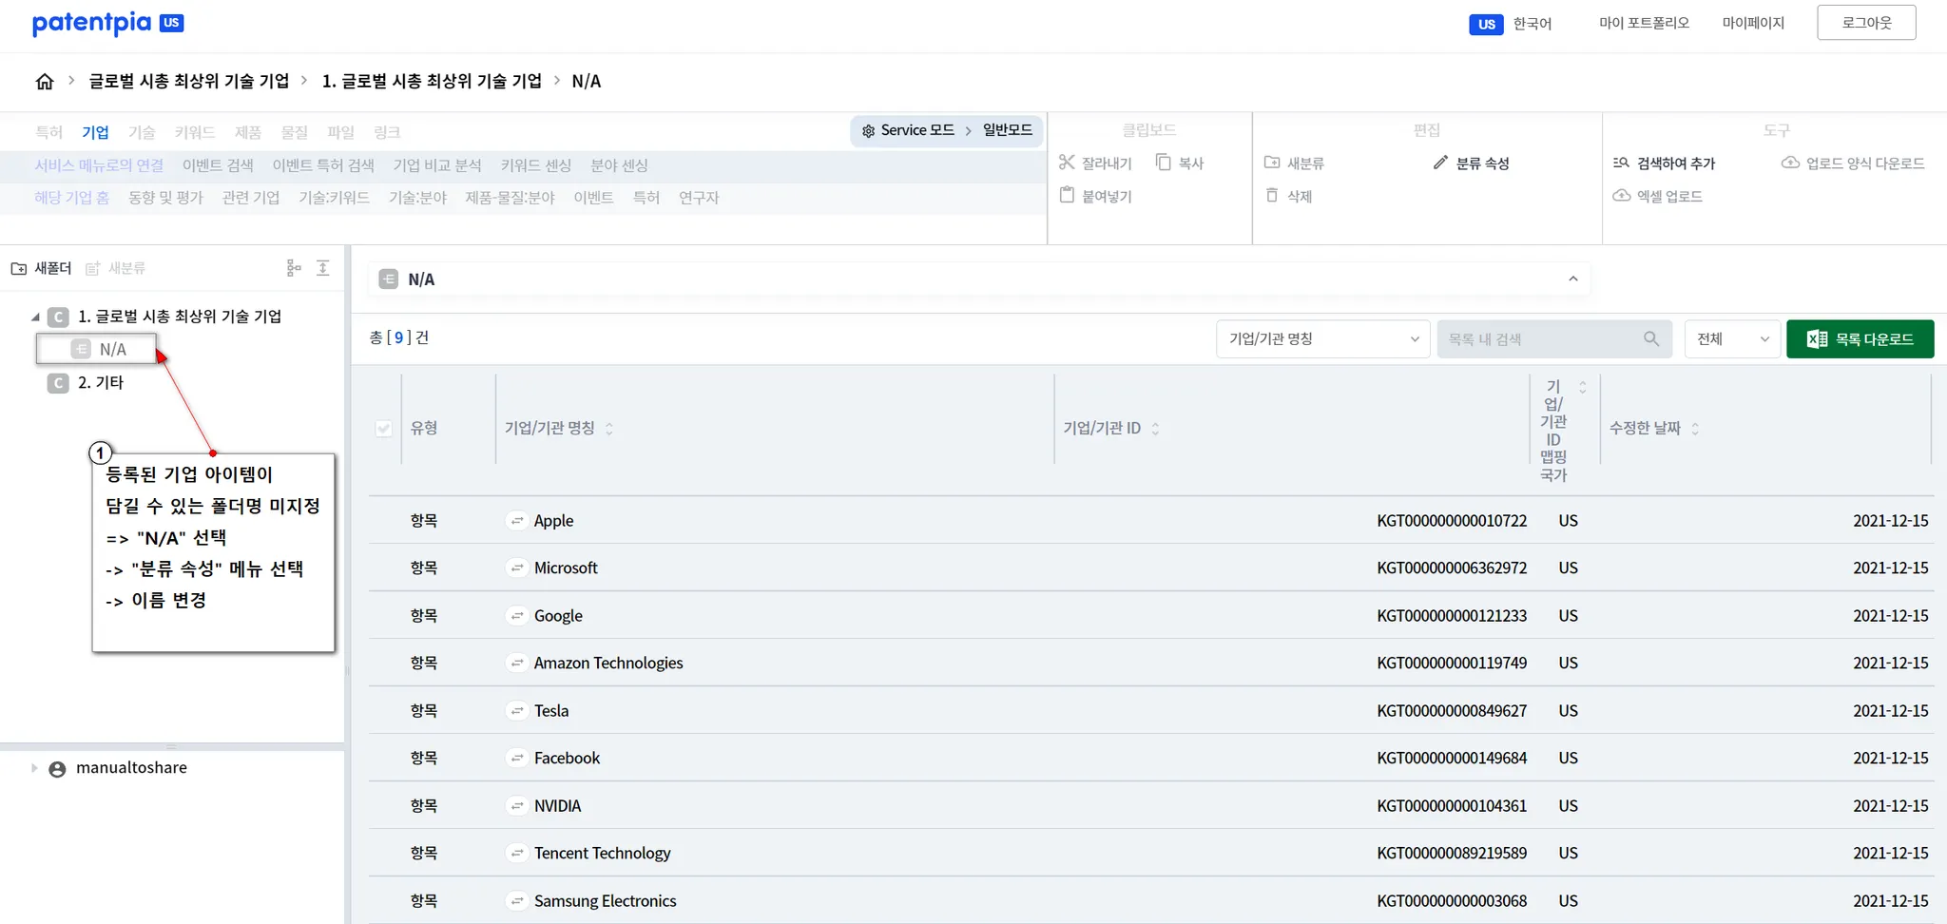This screenshot has height=924, width=1947.
Task: Open the 기술 tab
Action: (142, 132)
